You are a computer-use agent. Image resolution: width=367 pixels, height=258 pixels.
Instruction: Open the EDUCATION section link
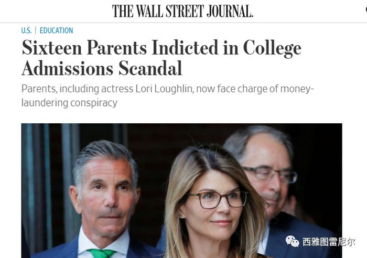coord(56,30)
